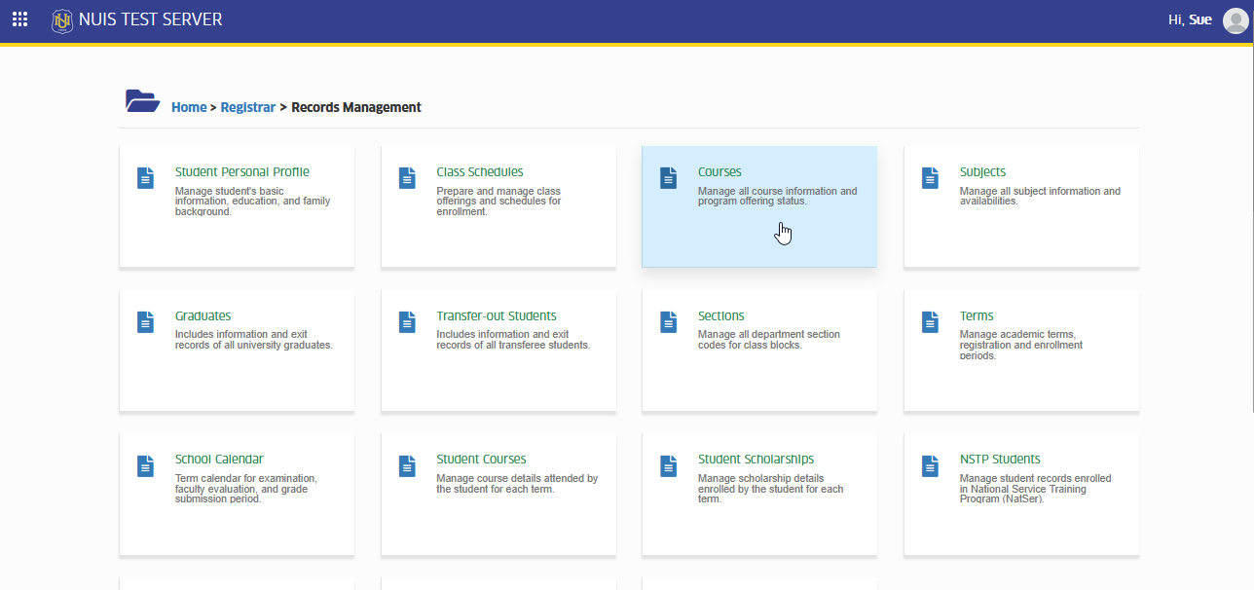Click the folder icon beside breadcrumb
This screenshot has width=1254, height=590.
[142, 100]
